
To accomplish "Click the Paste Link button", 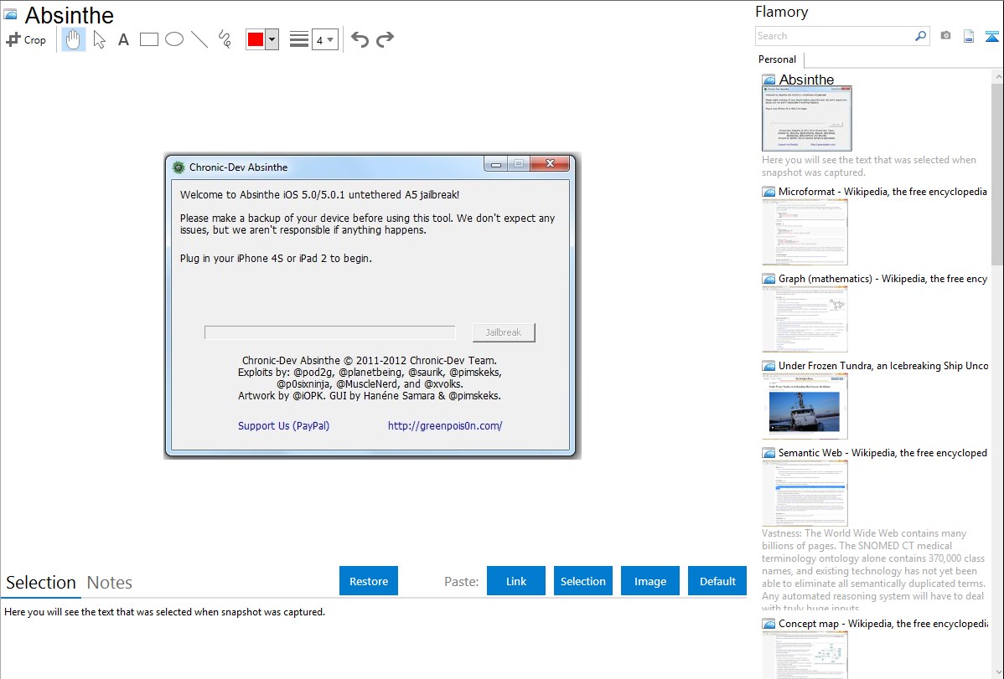I will (x=516, y=581).
